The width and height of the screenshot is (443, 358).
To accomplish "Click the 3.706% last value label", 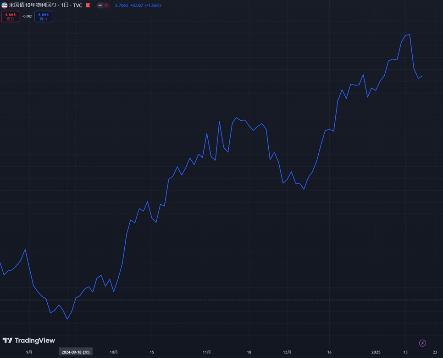I will [122, 6].
